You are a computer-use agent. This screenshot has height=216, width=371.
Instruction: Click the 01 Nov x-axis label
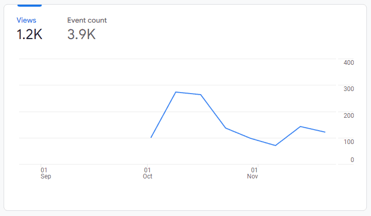253,173
